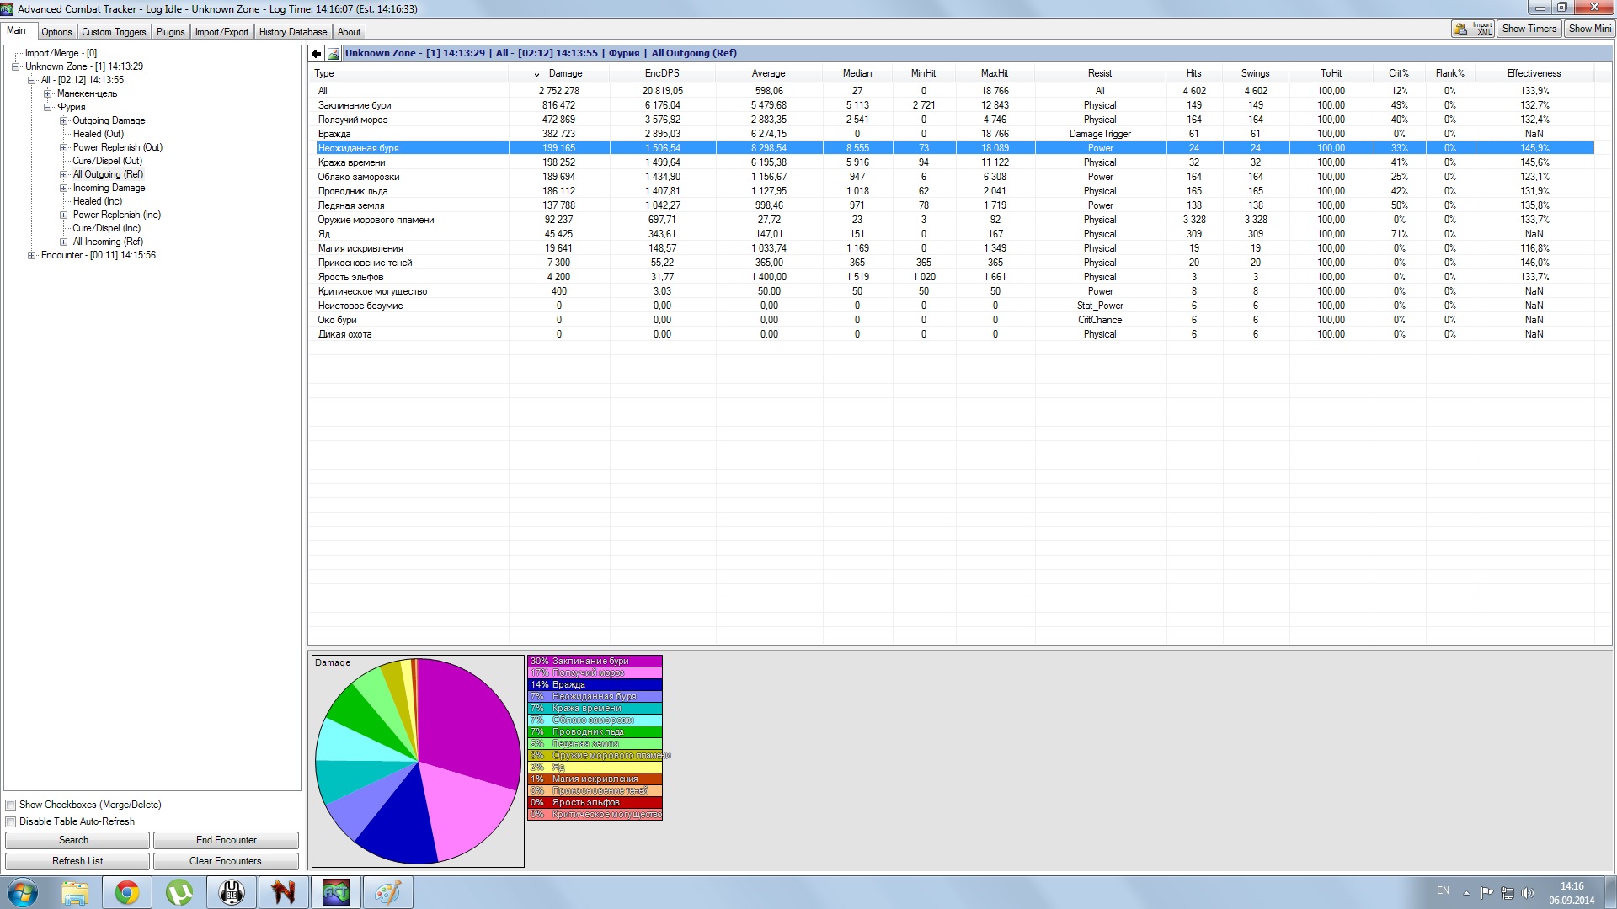Expand the Outgoing Damage node
Screen dimensions: 1617x909
tap(63, 120)
